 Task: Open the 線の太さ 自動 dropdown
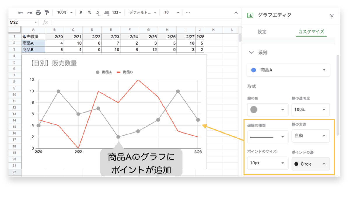[311, 136]
